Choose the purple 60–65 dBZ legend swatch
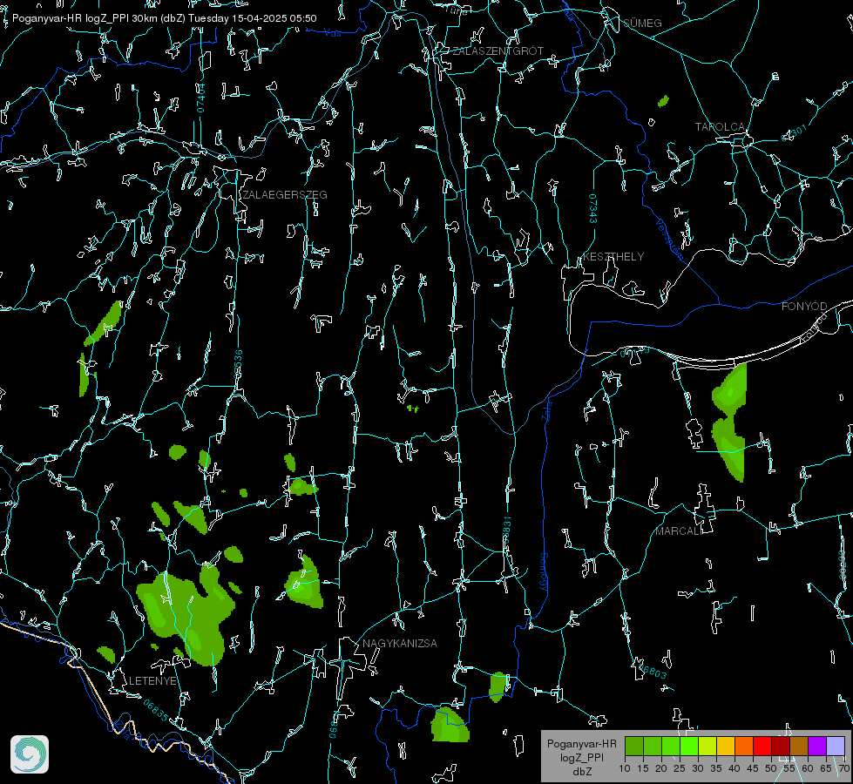The image size is (853, 784). click(x=817, y=746)
